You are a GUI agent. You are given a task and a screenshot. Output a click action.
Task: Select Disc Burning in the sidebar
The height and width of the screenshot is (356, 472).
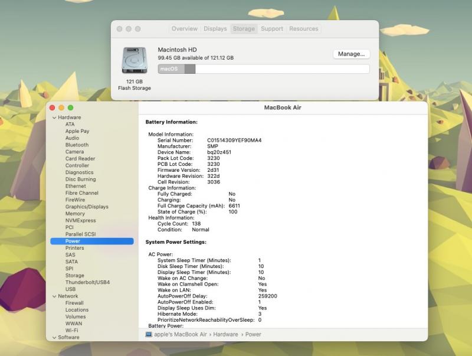coord(81,179)
